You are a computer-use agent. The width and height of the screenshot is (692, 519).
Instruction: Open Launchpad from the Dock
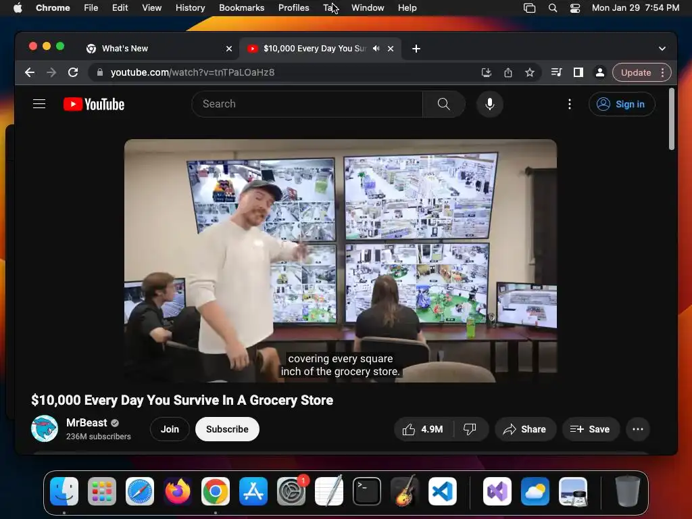click(102, 491)
